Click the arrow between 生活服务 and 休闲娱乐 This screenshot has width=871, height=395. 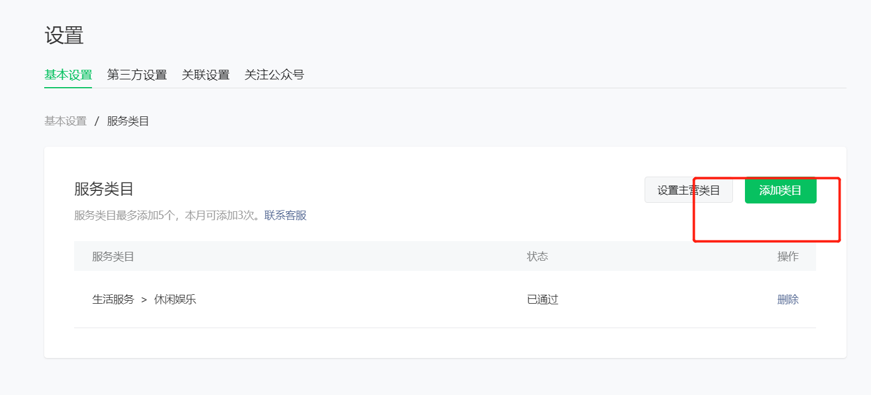(144, 300)
